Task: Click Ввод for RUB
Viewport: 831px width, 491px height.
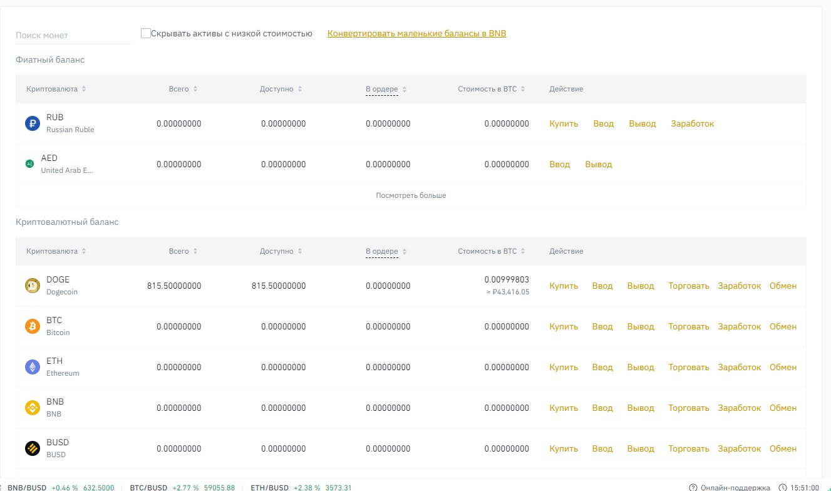Action: (604, 123)
